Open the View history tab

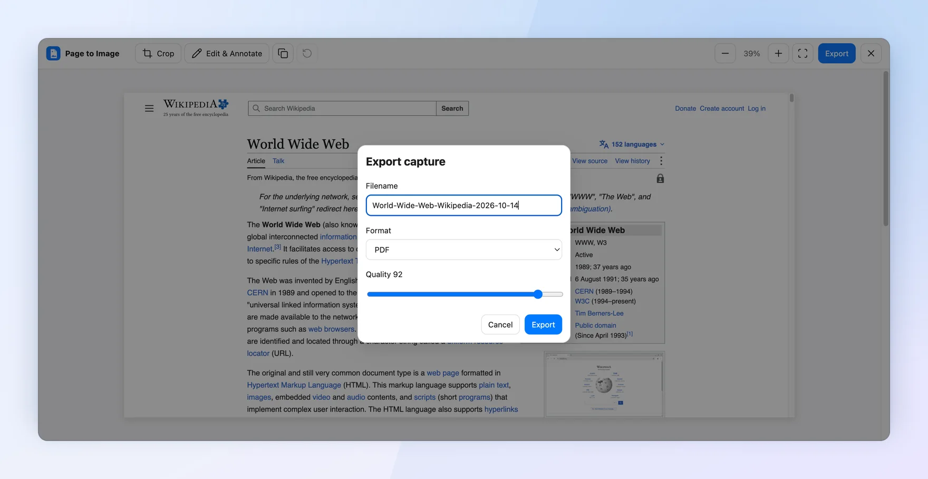point(632,161)
